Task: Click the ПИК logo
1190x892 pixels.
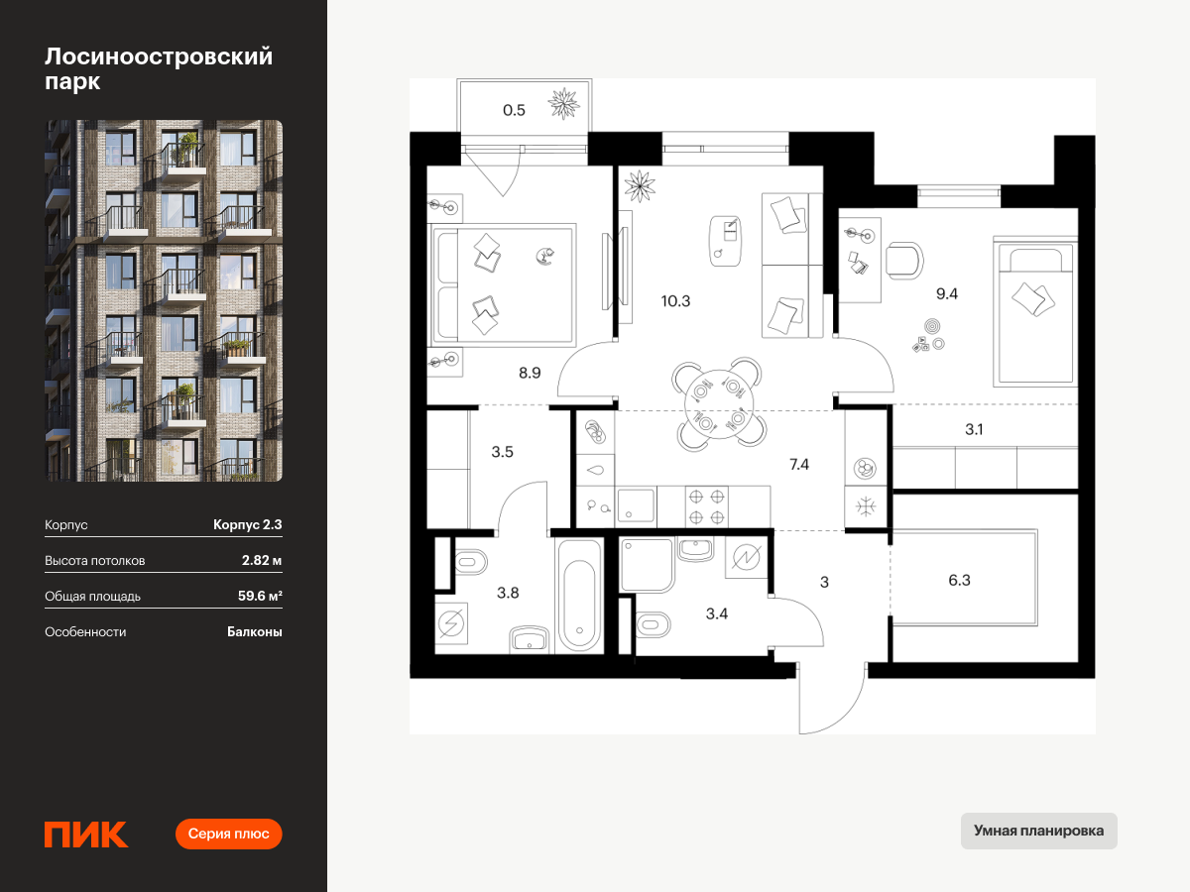Action: (x=86, y=835)
